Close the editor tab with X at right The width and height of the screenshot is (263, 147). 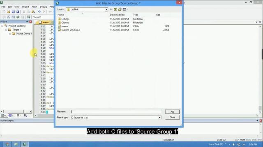260,22
